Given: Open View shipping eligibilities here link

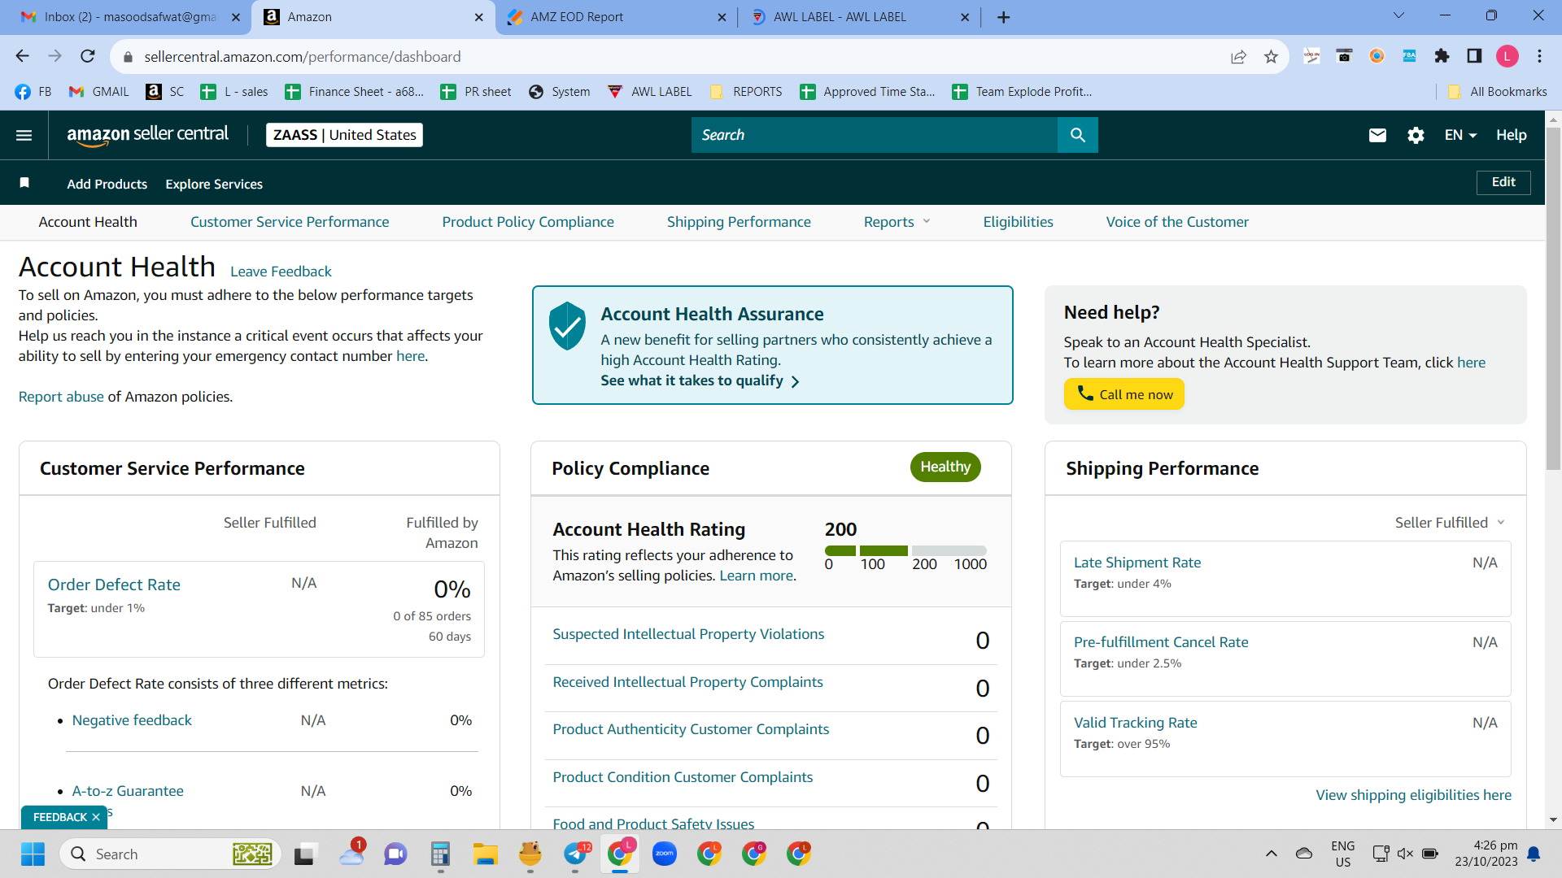Looking at the screenshot, I should 1414,795.
